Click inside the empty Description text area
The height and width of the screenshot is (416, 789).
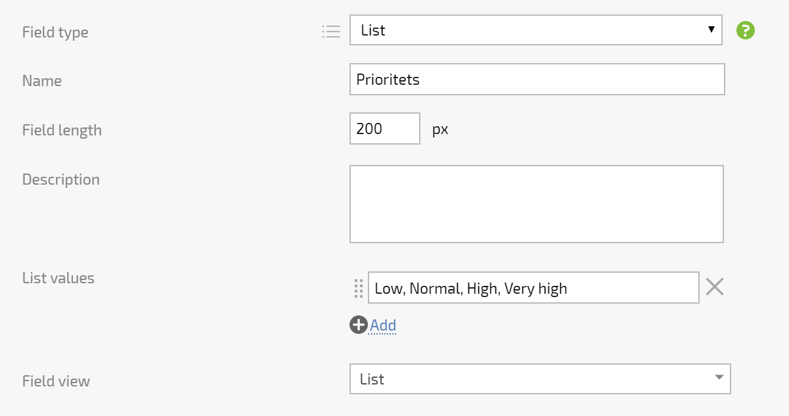[536, 204]
